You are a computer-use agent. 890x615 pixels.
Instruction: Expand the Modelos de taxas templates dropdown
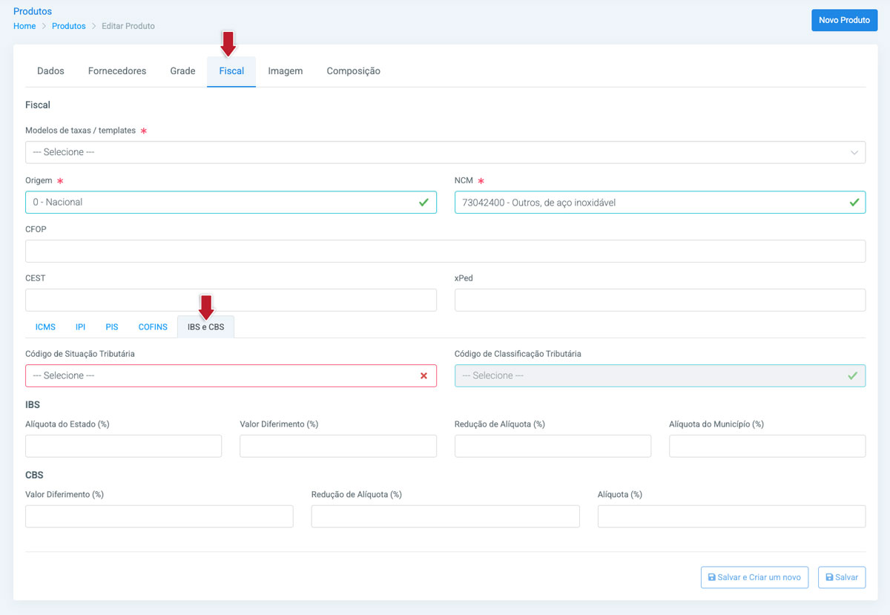pyautogui.click(x=445, y=152)
